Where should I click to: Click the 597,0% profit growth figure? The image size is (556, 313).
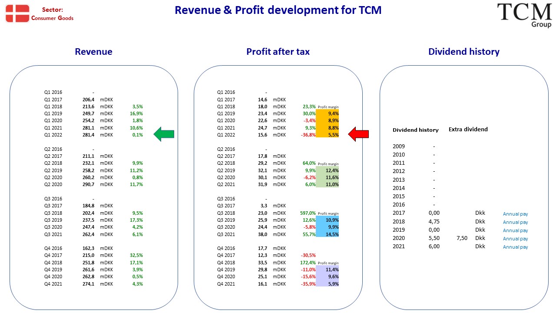tap(308, 213)
